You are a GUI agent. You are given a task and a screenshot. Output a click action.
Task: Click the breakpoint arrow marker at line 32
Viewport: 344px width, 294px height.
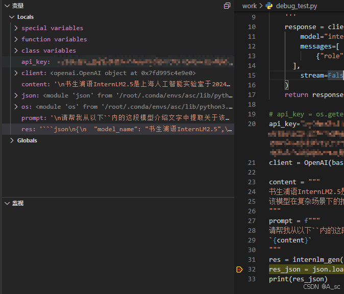click(x=239, y=269)
